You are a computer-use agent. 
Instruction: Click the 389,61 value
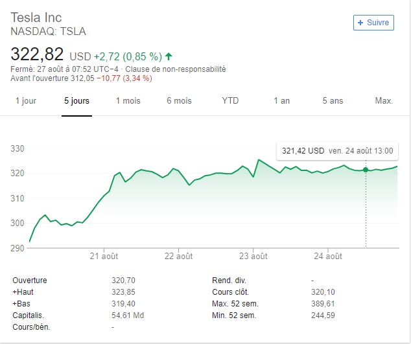(323, 304)
